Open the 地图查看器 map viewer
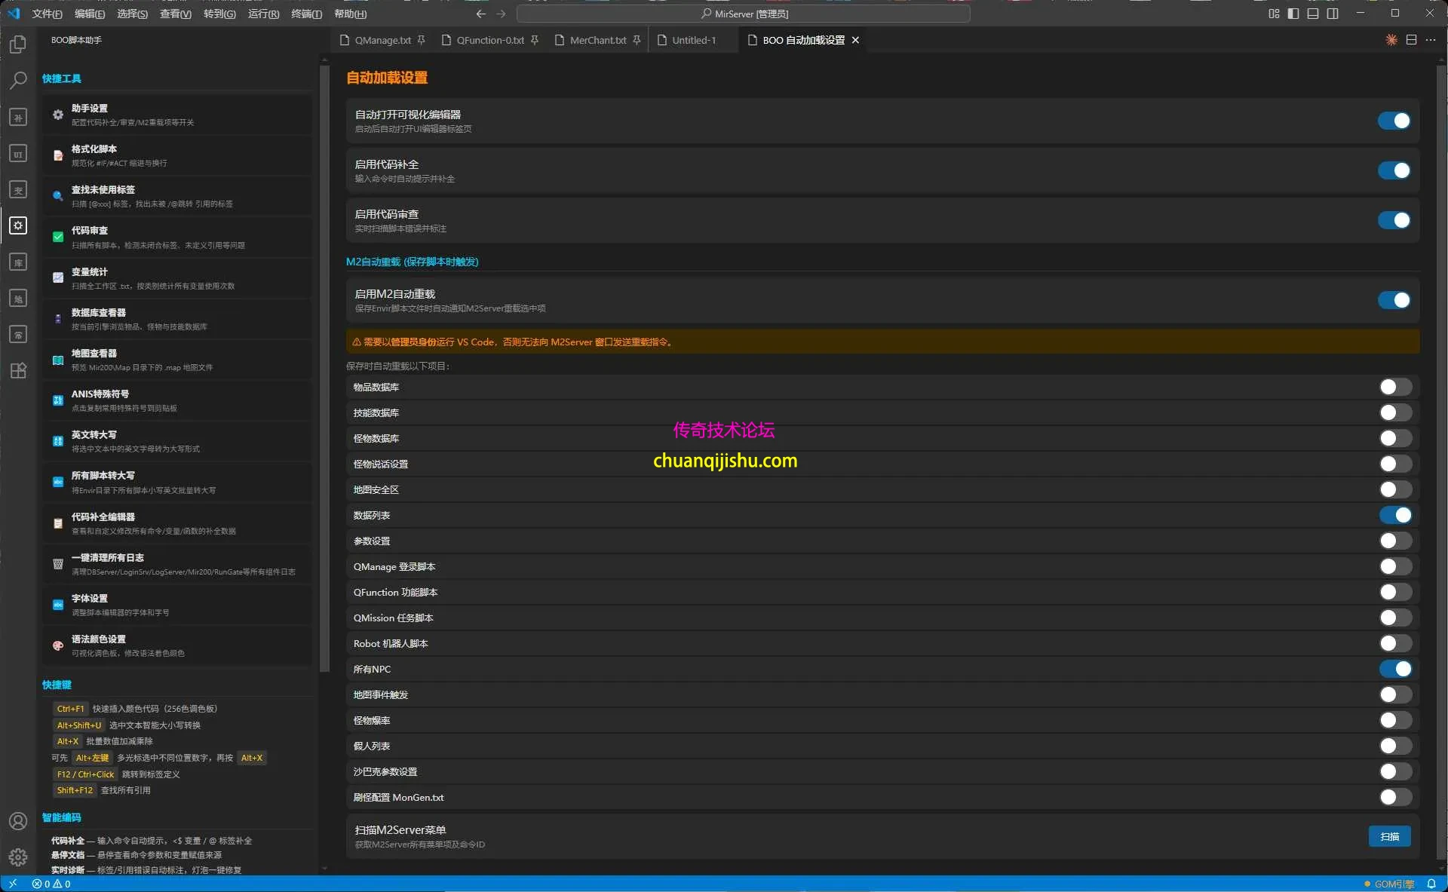The width and height of the screenshot is (1448, 892). [x=176, y=360]
